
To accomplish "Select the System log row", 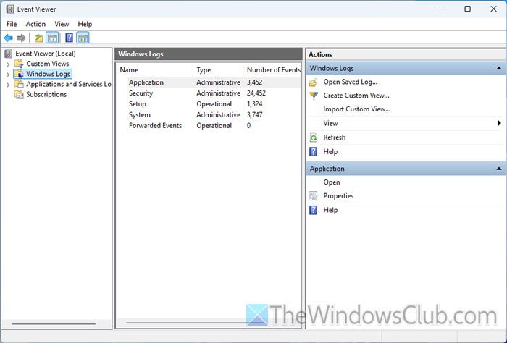I will coord(209,114).
